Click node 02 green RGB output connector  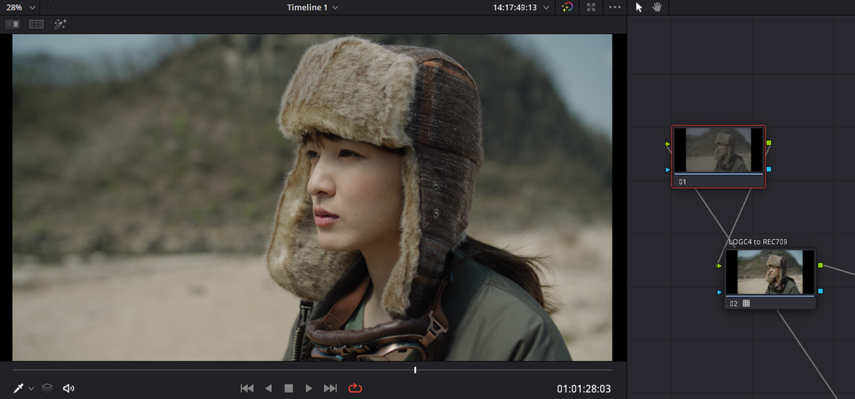coord(820,265)
